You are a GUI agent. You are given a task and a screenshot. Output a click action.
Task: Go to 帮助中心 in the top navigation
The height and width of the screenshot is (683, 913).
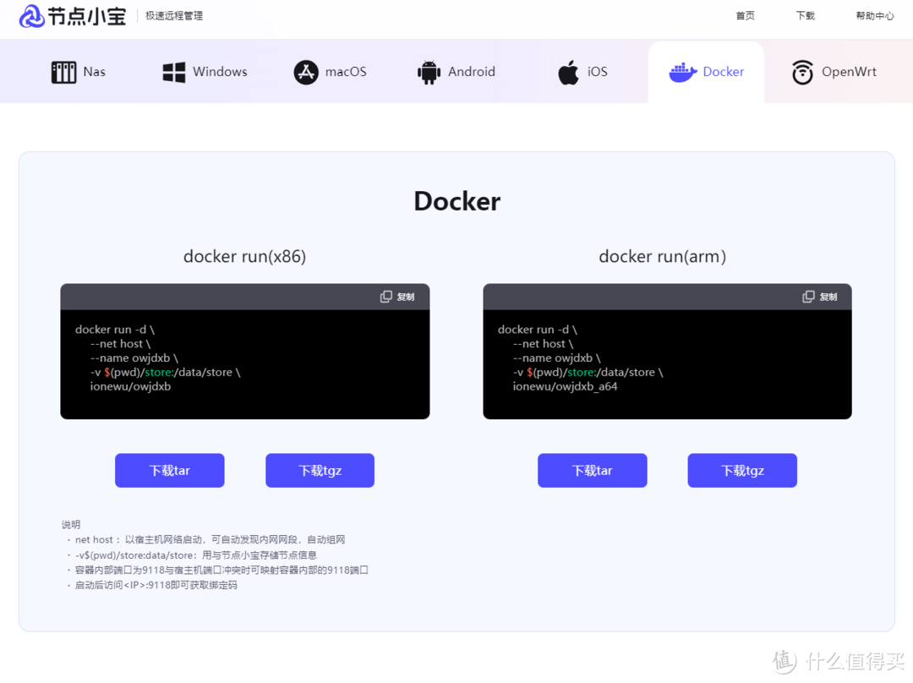[x=874, y=16]
